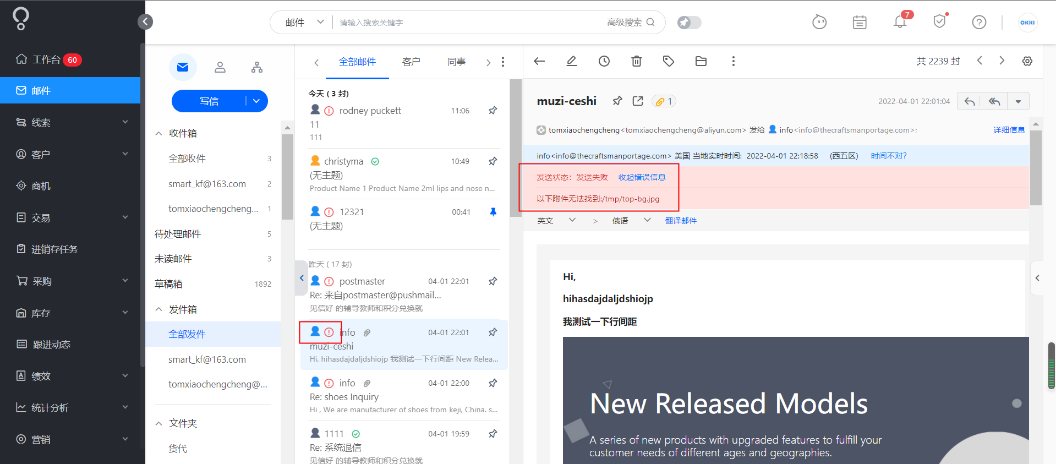This screenshot has width=1056, height=464.
Task: Toggle pin on the info muzi-ceshi mail
Action: [493, 332]
